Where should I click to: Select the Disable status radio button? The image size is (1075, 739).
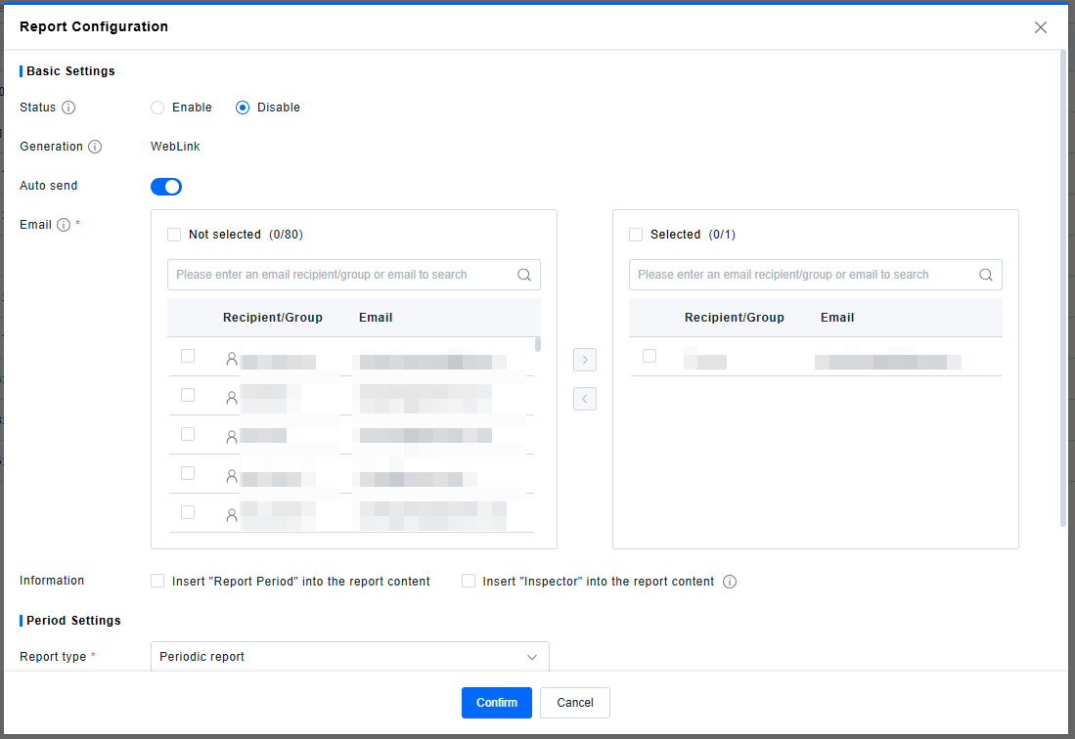[243, 108]
